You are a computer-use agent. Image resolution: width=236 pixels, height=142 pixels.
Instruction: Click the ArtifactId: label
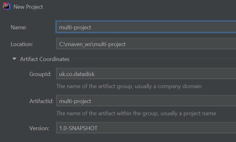click(x=42, y=101)
